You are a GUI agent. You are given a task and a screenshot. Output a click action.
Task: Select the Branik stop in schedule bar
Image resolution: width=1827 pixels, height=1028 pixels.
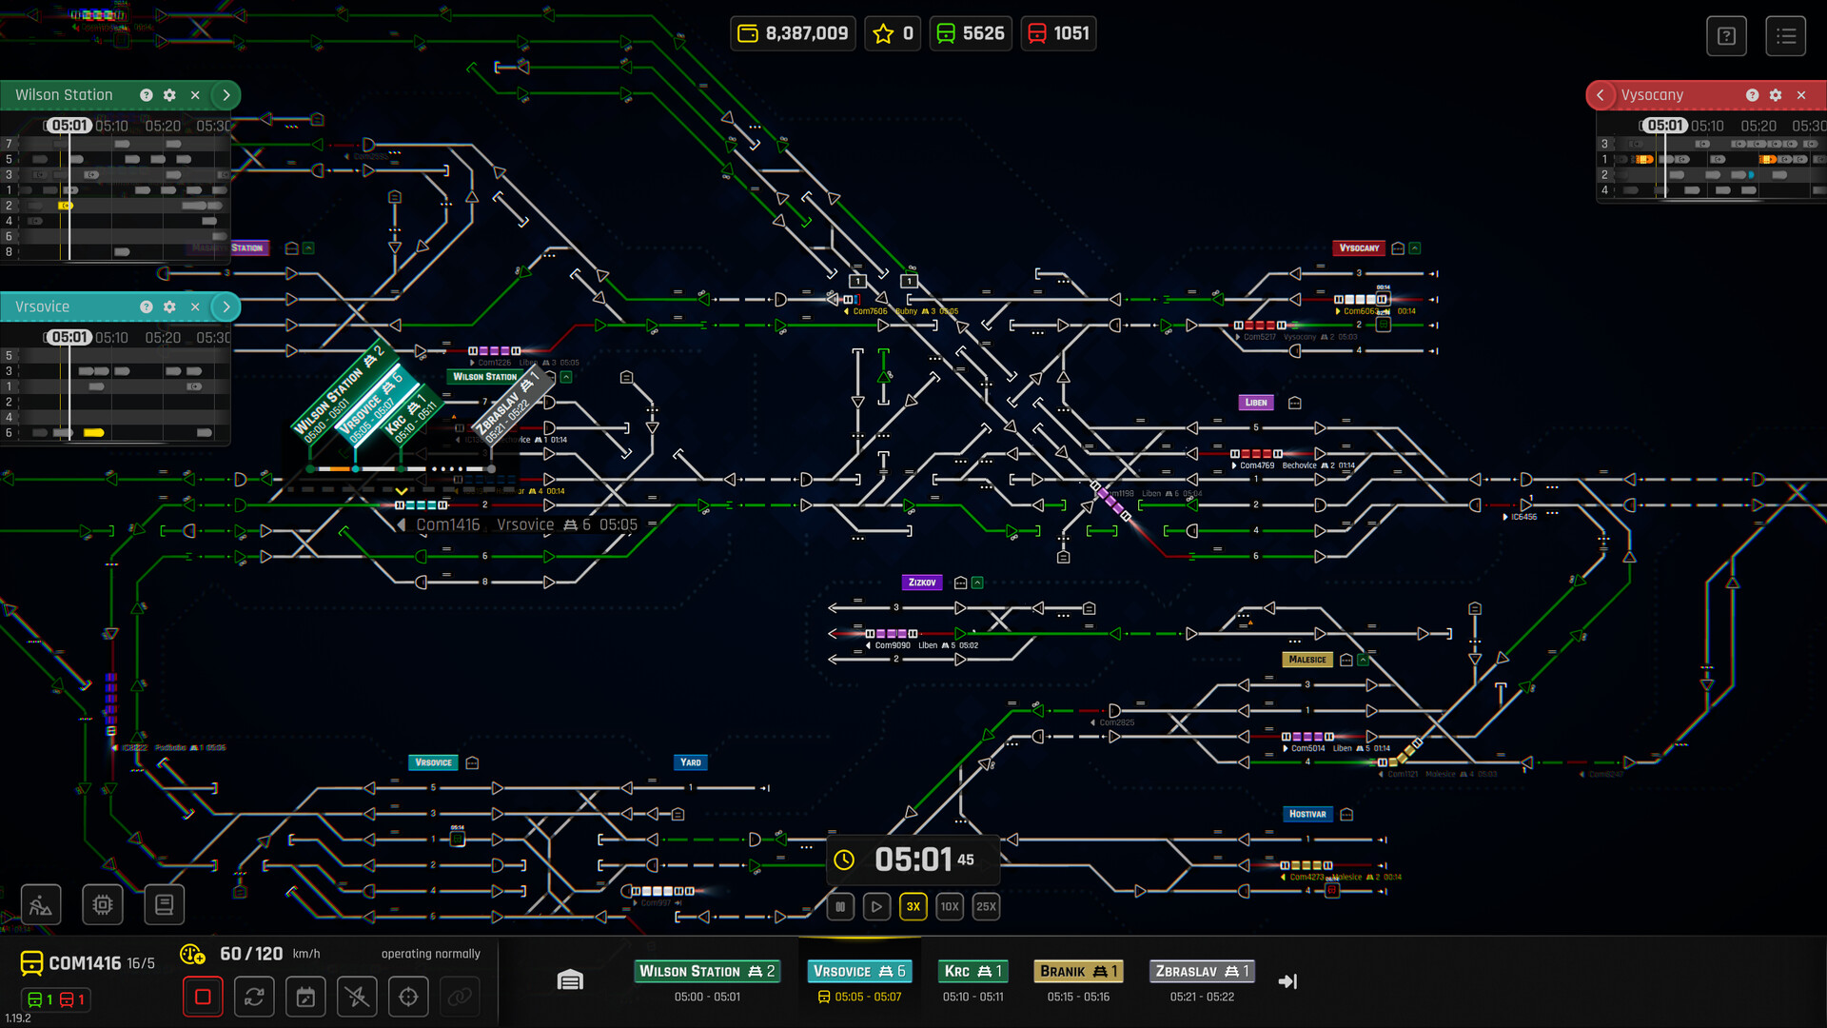1078,971
